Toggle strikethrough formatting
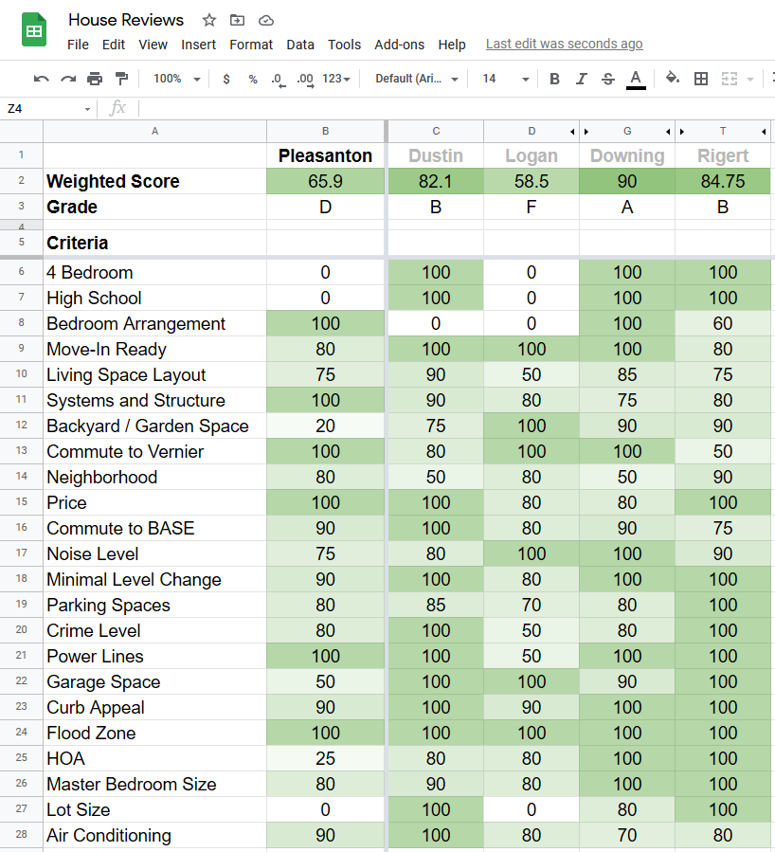 607,79
